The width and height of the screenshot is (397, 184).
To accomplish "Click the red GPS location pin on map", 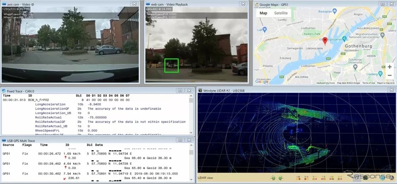I will click(325, 41).
